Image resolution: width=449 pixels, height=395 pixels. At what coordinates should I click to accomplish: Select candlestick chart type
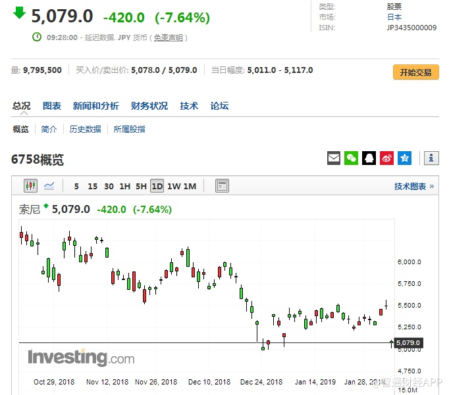tap(31, 186)
